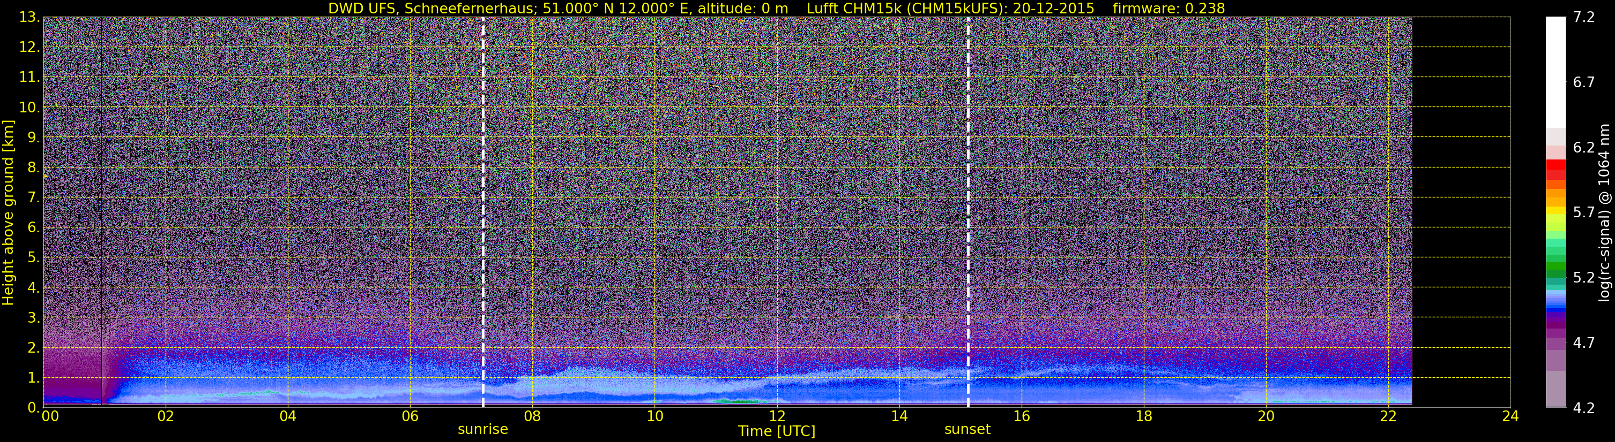This screenshot has width=1615, height=442.
Task: Click the time tick label '14'
Action: coord(899,416)
